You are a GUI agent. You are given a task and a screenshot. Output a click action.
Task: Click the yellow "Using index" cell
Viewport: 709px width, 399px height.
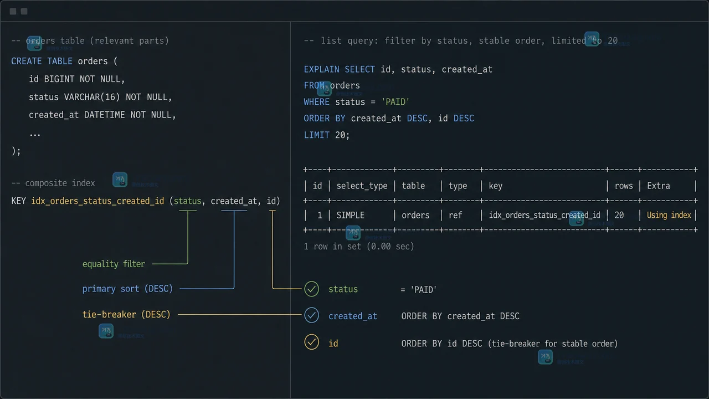(669, 215)
